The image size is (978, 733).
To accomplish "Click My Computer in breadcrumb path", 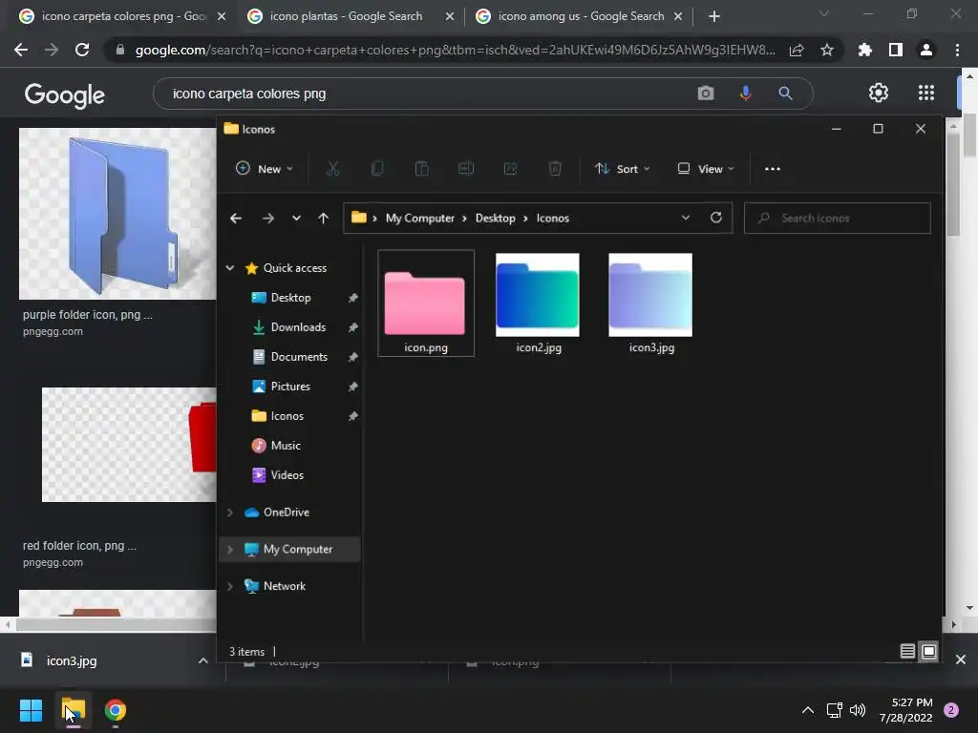I will (x=420, y=219).
